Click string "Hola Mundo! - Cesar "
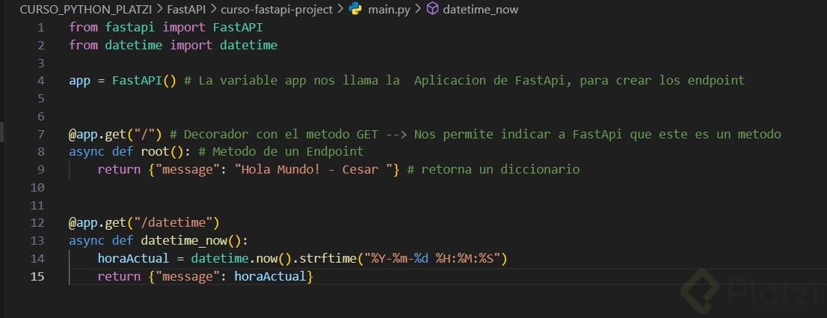The image size is (827, 318). pos(313,169)
